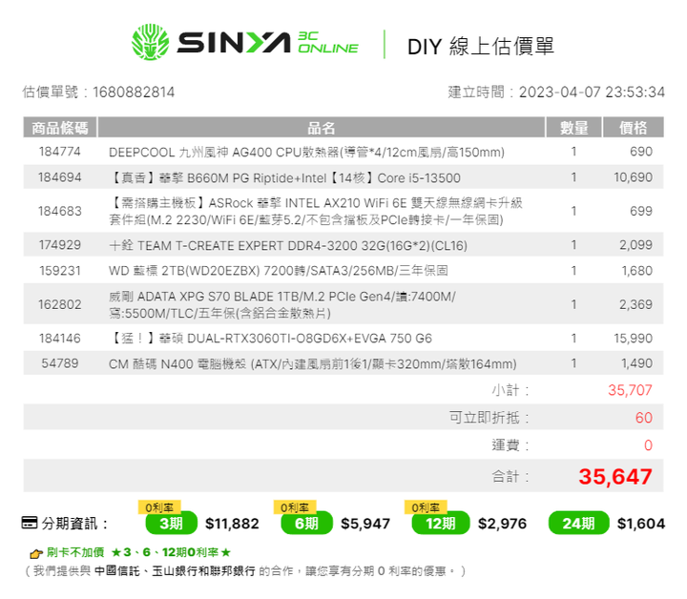
Task: Click the 合計 label
Action: tap(510, 476)
